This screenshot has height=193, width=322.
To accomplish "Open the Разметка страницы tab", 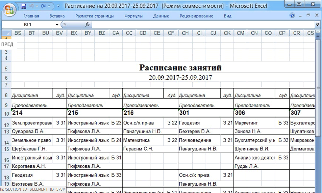I will [x=94, y=16].
